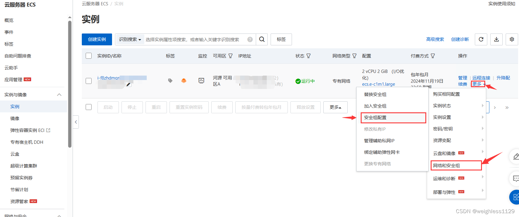Click 云服务器 ECS breadcrumb
519x217 pixels.
pyautogui.click(x=95, y=4)
